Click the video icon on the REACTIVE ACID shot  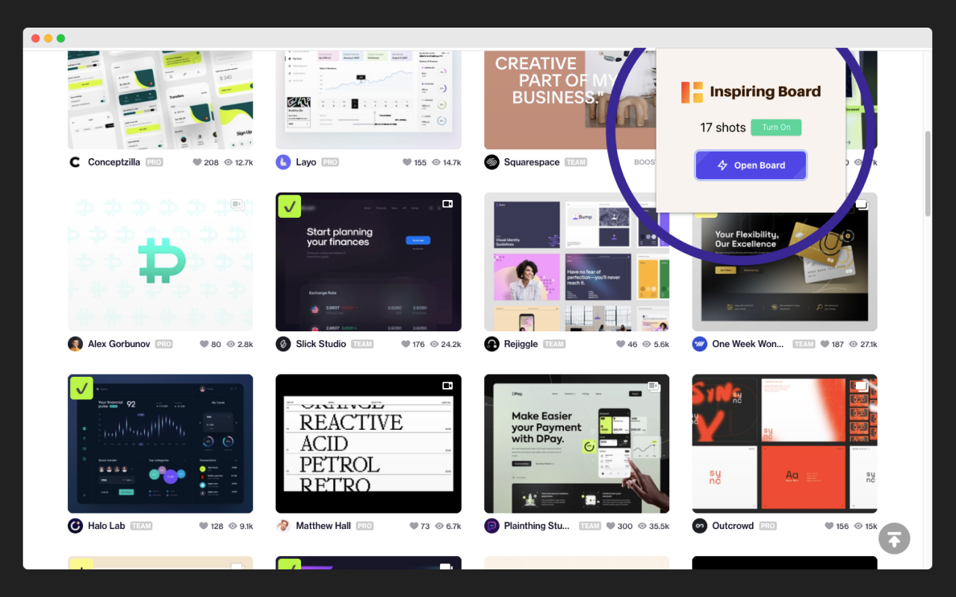(447, 386)
